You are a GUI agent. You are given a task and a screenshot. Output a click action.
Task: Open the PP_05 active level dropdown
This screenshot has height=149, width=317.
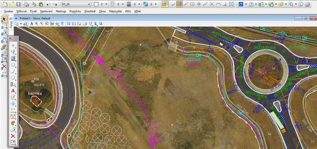(x=76, y=4)
